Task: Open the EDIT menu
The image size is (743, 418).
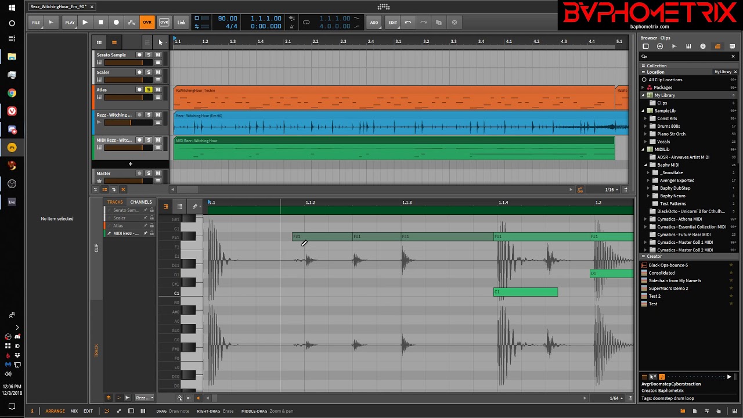Action: 393,22
